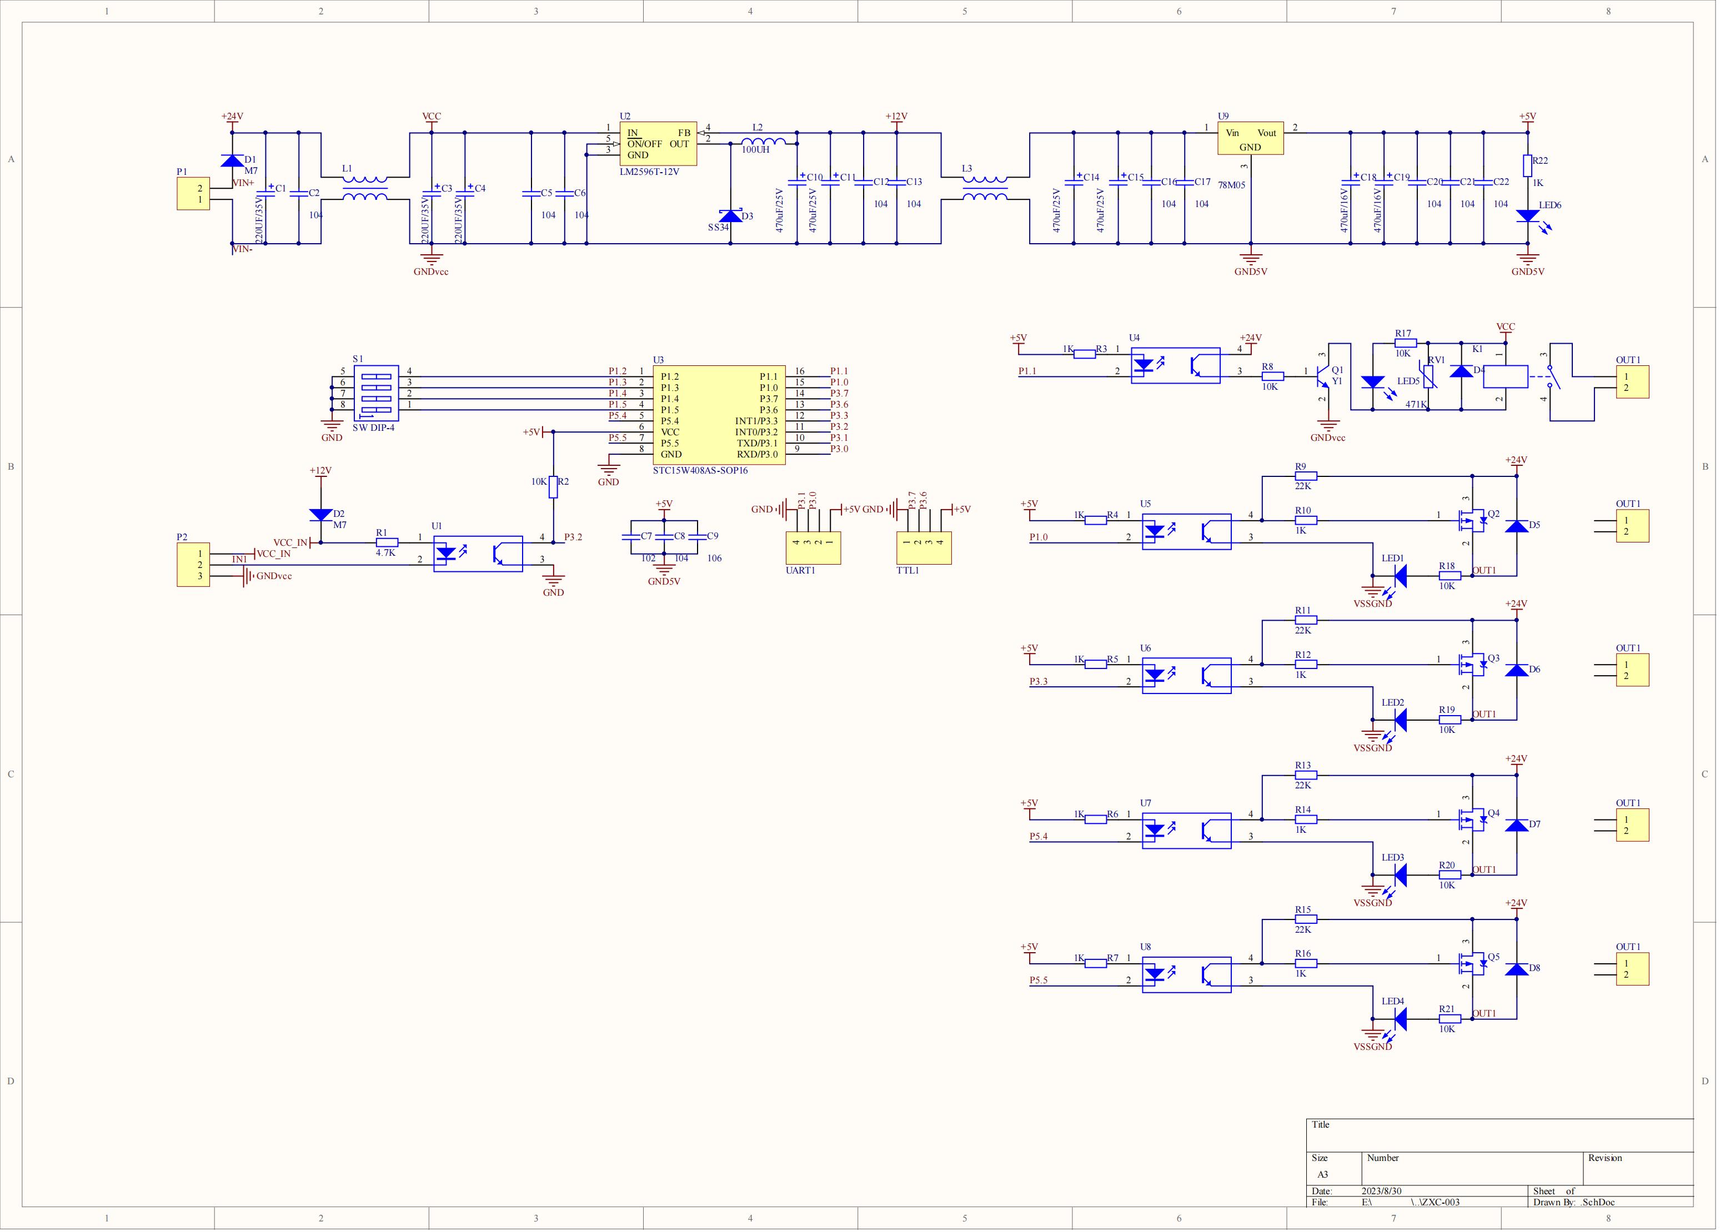The height and width of the screenshot is (1232, 1720).
Task: Select the U7 optocoupler symbol
Action: click(x=1187, y=831)
